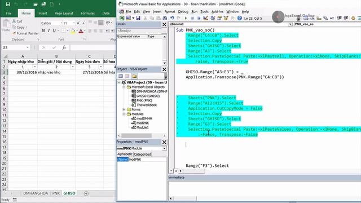
Task: Open filter dropdown in column C row 2
Action: [101, 67]
